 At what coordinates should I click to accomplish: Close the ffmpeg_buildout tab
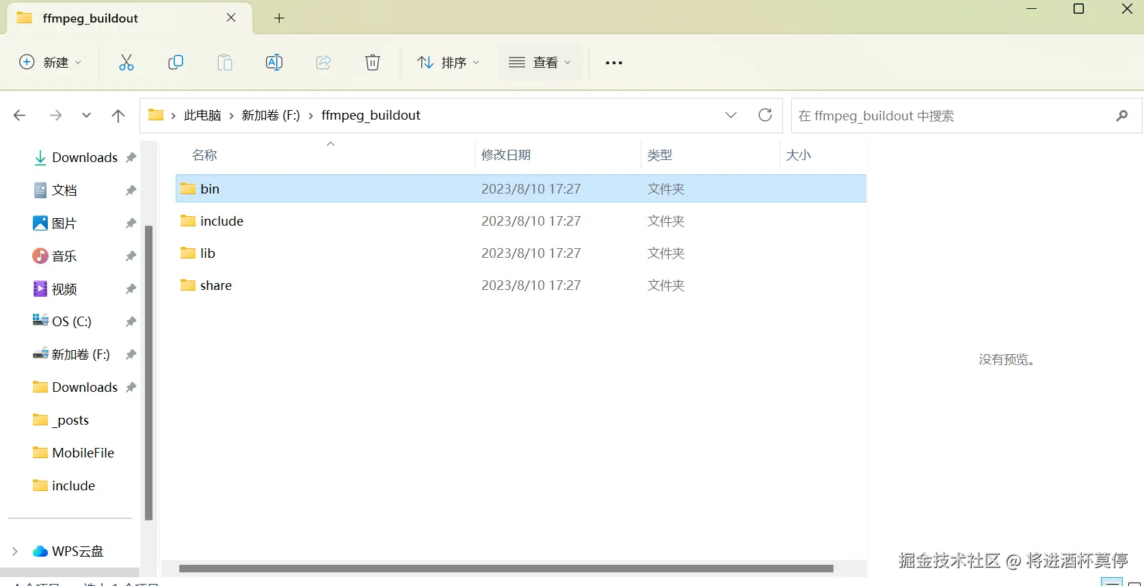pos(231,18)
